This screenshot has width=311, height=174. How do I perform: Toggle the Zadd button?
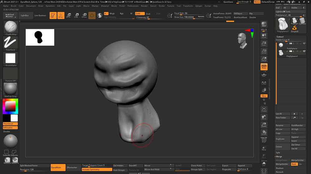(140, 14)
